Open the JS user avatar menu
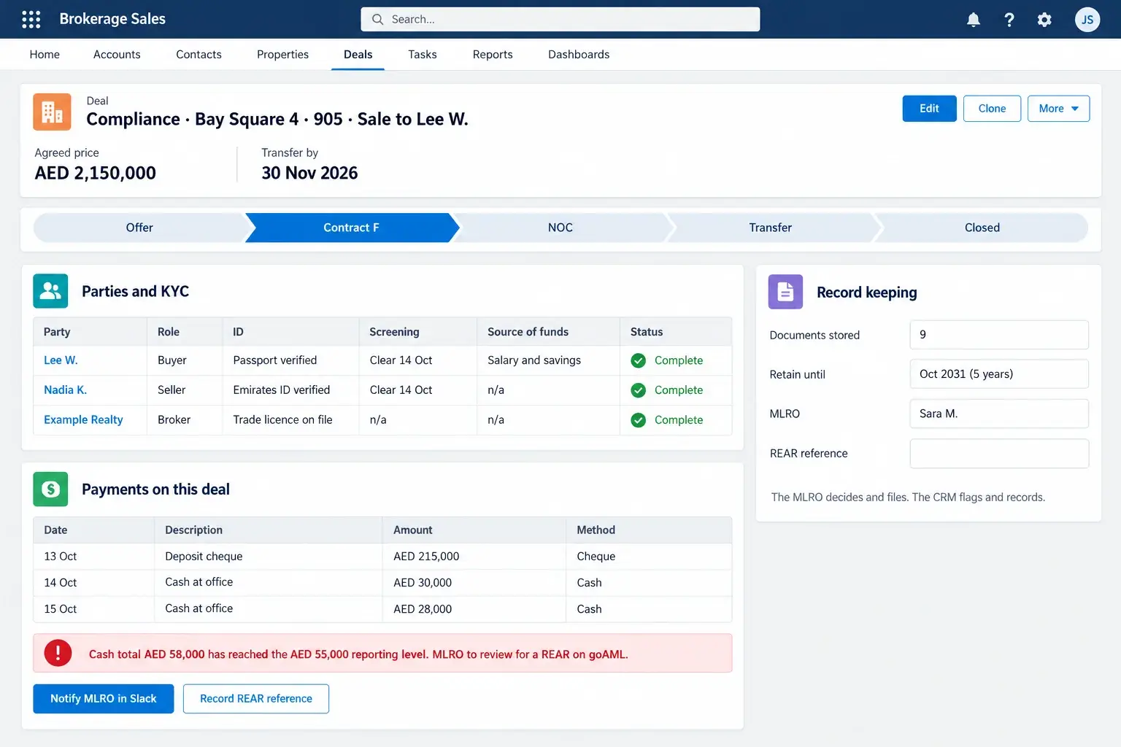The height and width of the screenshot is (747, 1121). click(1087, 20)
